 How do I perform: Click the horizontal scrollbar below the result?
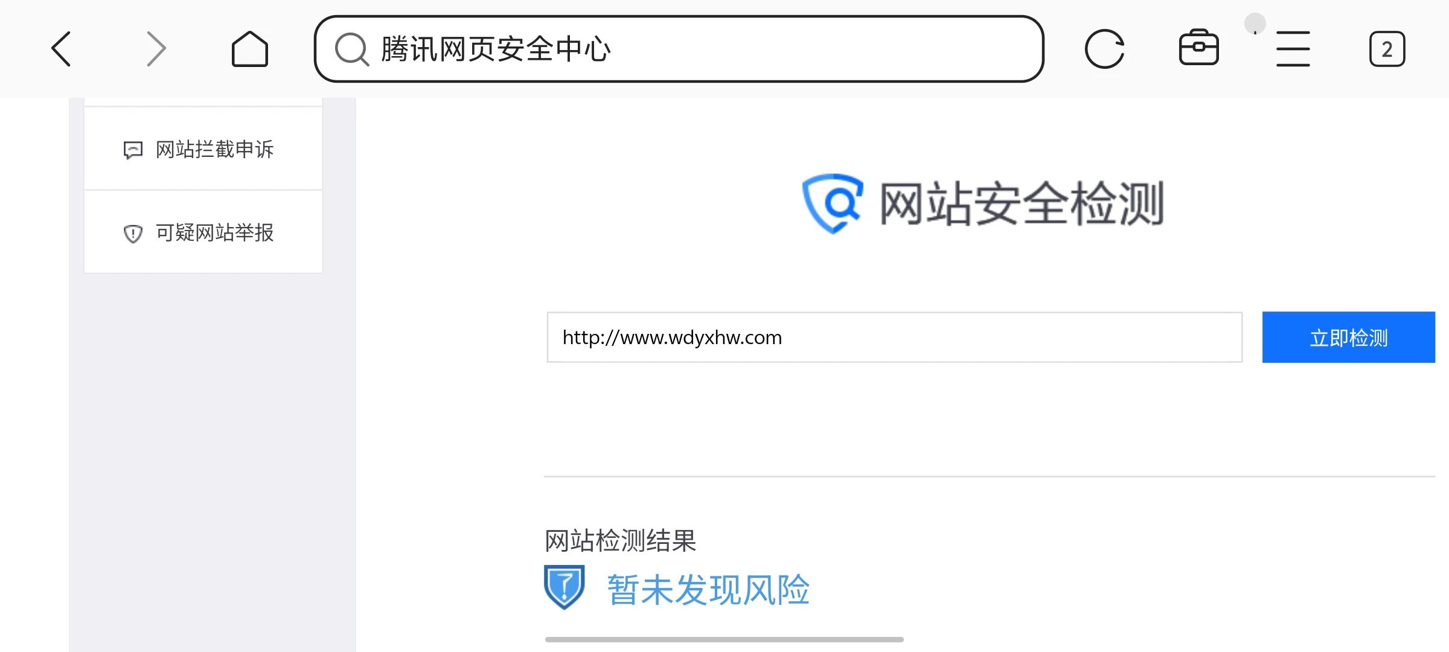pyautogui.click(x=724, y=639)
